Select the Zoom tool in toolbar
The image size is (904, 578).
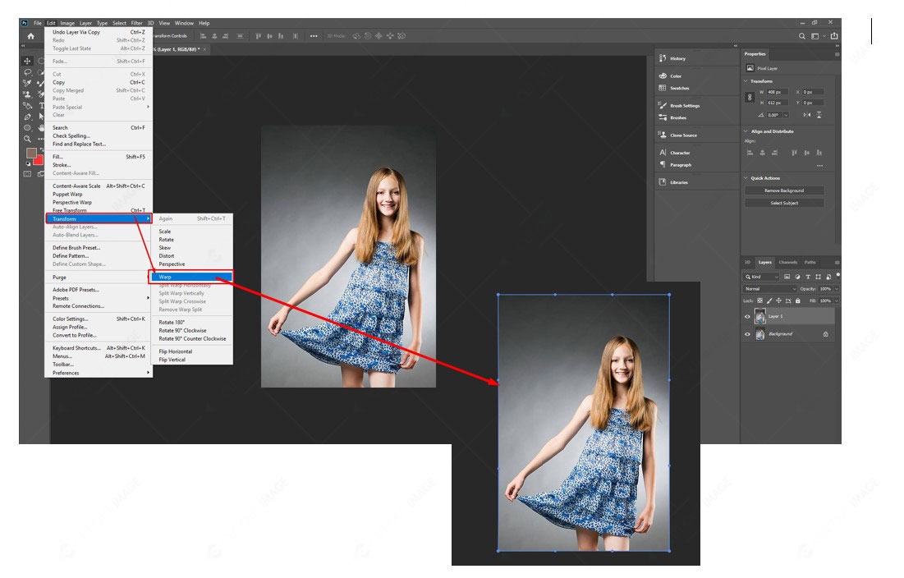pyautogui.click(x=27, y=139)
